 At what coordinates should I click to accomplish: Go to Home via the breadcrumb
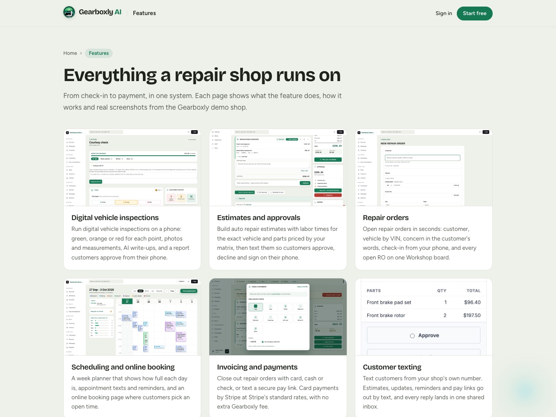(70, 53)
